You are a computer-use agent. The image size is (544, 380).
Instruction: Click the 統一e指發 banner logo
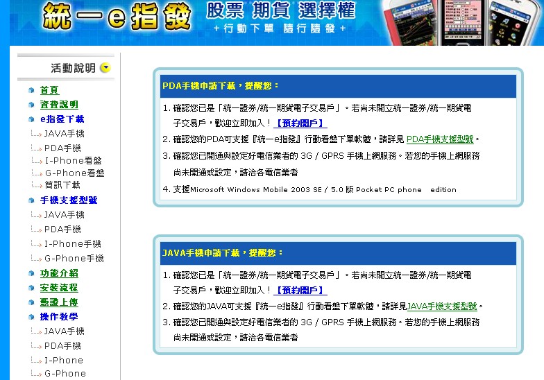click(x=117, y=17)
